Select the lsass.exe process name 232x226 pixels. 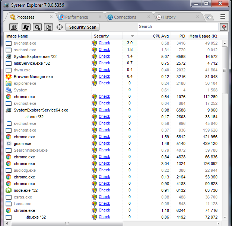22,204
